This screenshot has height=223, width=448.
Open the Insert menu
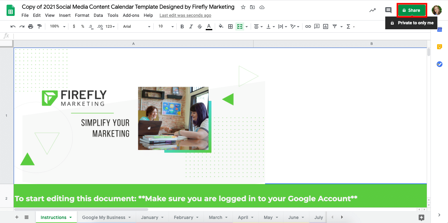coord(65,15)
